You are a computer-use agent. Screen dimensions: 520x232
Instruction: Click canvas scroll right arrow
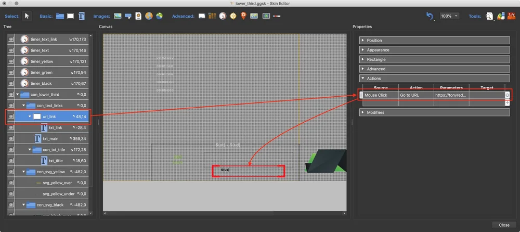344,213
